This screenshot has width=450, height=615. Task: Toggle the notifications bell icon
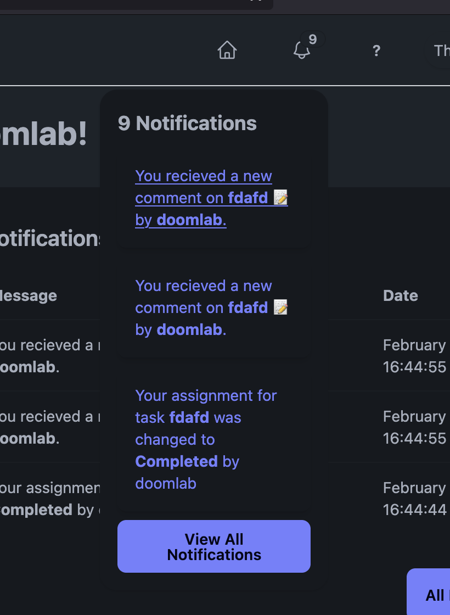pos(301,51)
